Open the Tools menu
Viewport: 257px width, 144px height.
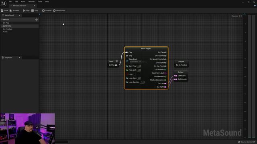pyautogui.click(x=40, y=2)
